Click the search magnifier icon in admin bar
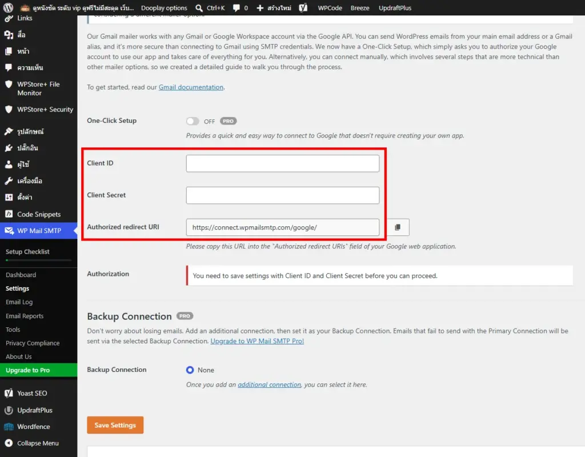The width and height of the screenshot is (585, 457). click(199, 8)
